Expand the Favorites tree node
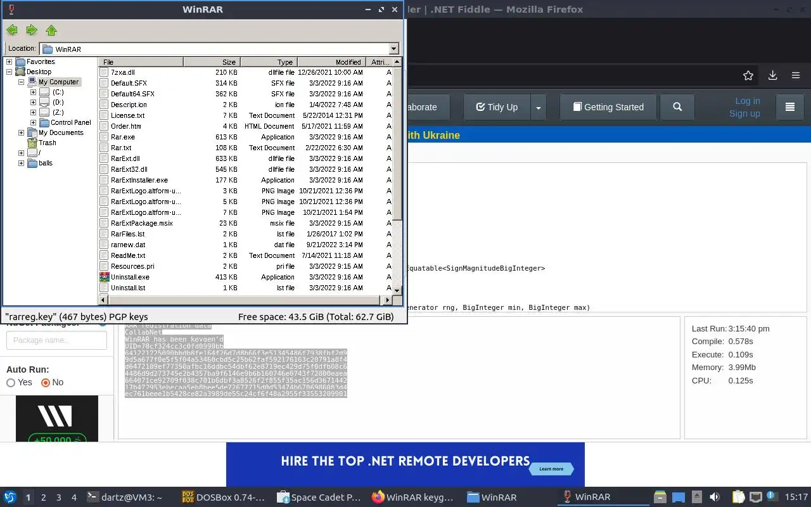811x507 pixels. [10, 62]
